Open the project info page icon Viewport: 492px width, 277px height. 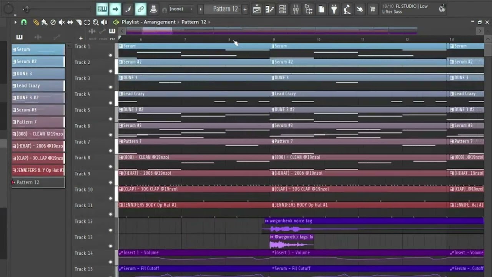321,9
